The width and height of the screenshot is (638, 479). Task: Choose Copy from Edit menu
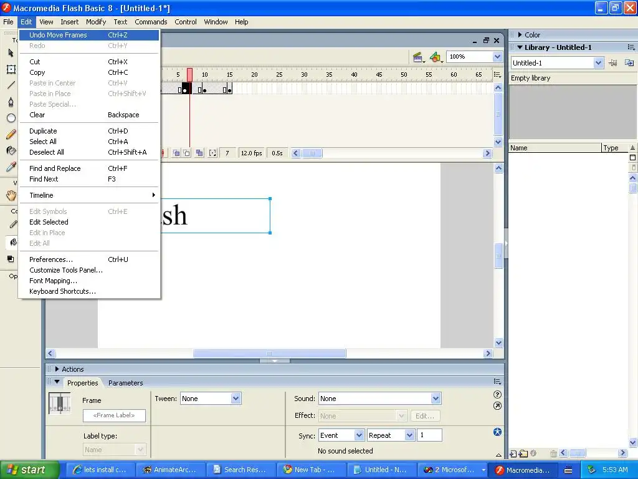tap(88, 72)
